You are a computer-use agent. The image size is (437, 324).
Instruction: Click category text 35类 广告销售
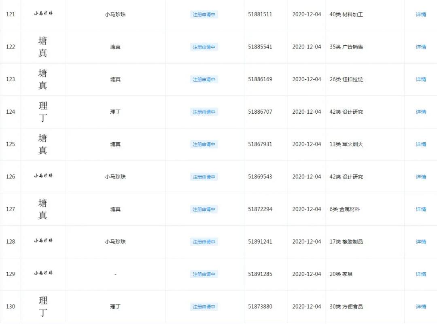point(346,47)
